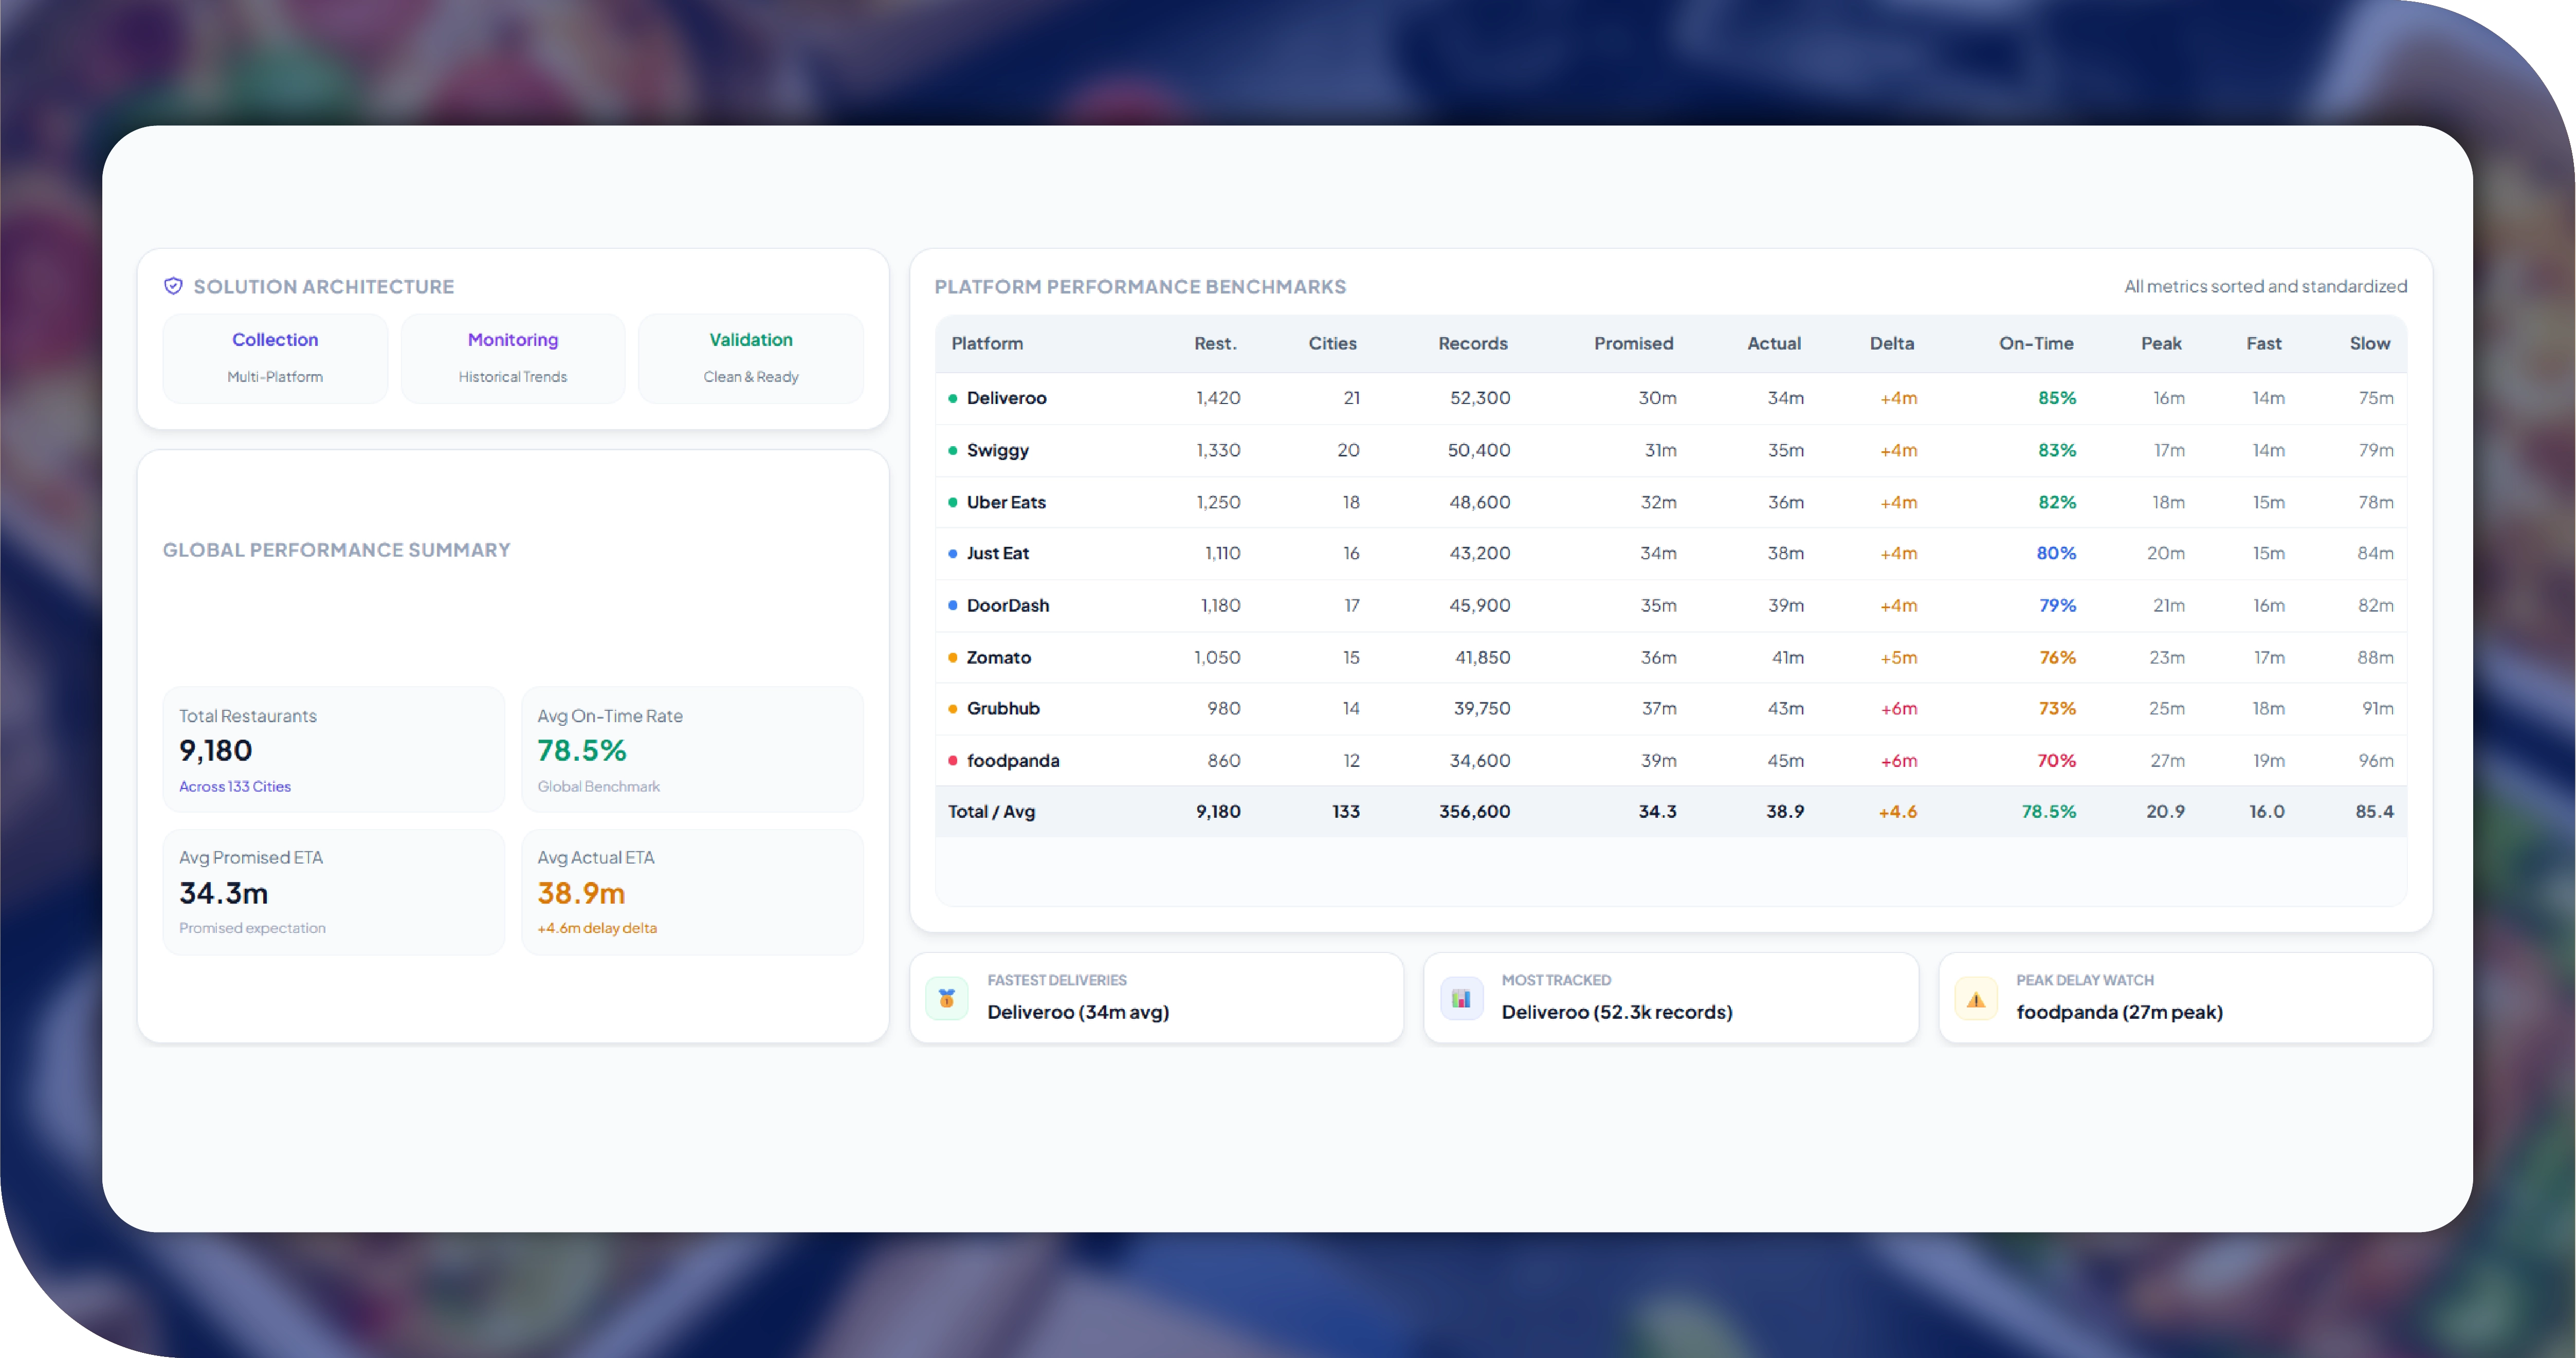Click the green status dot beside Deliveroo
2576x1358 pixels.
[x=952, y=398]
